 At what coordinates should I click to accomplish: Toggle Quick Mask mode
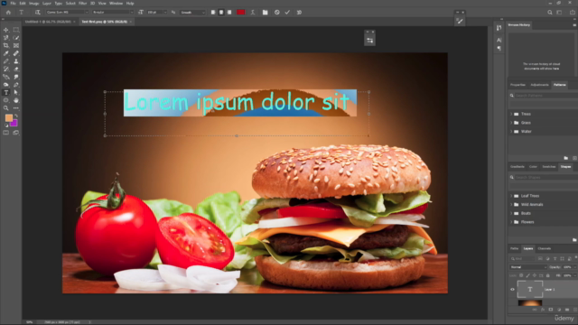pos(6,133)
